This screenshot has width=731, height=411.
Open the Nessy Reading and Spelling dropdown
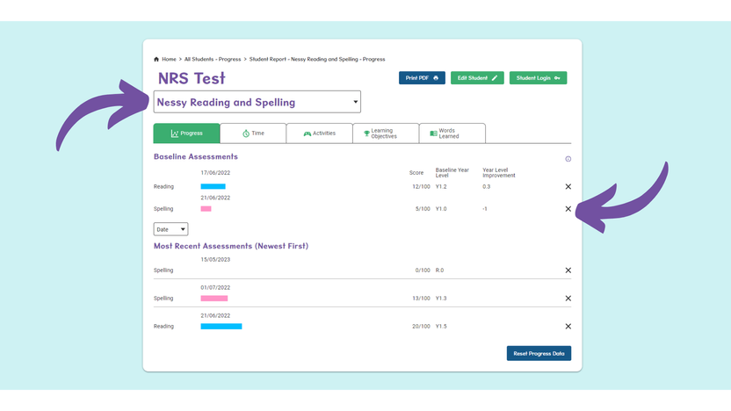coord(257,102)
